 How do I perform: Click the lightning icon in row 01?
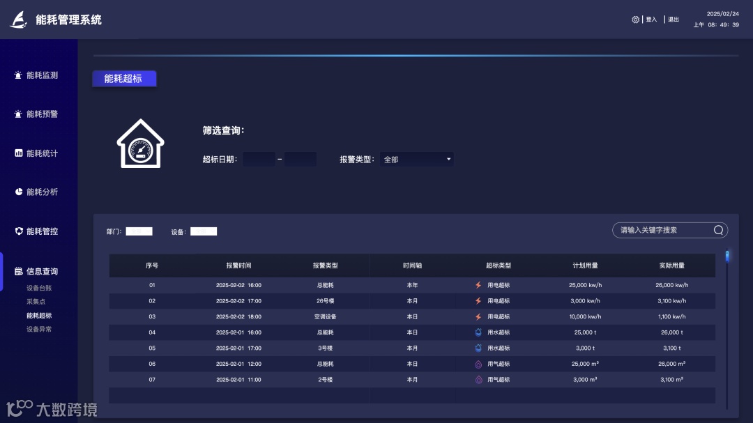478,285
